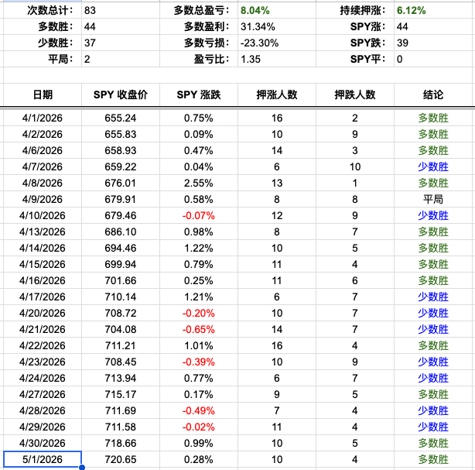The height and width of the screenshot is (470, 475).
Task: Select closing price 676.01
Action: (x=121, y=183)
